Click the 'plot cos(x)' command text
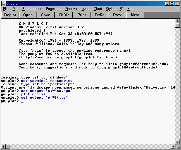Viewport: 181px width, 150px height. tap(33, 94)
